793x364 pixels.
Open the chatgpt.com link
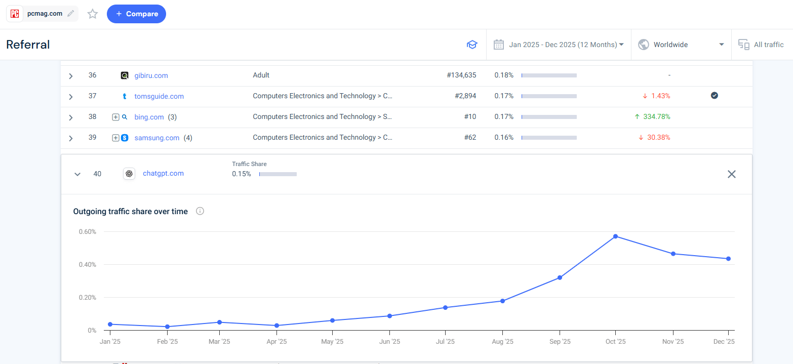pos(163,173)
